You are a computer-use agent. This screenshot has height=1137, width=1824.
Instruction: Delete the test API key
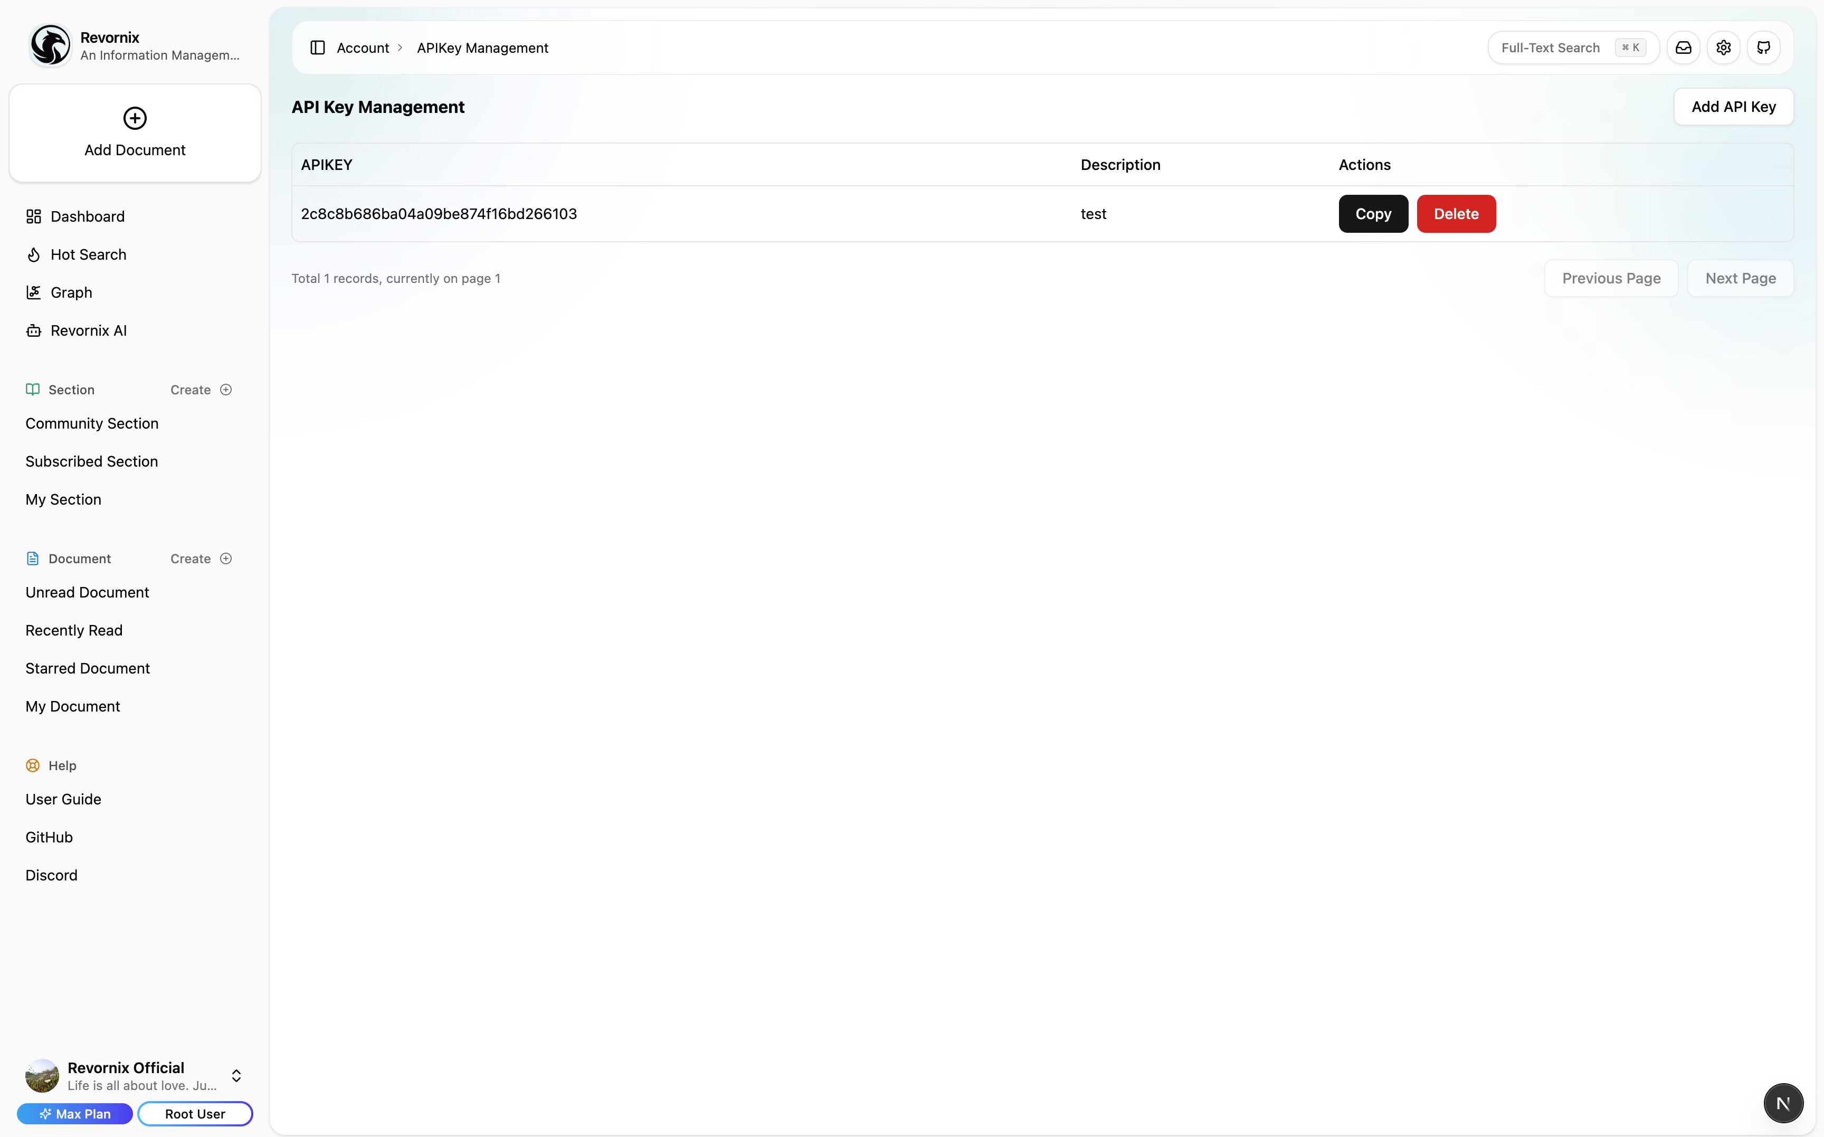pyautogui.click(x=1456, y=214)
